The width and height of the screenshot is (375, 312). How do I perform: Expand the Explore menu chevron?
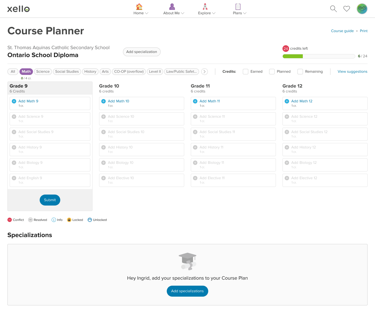214,13
